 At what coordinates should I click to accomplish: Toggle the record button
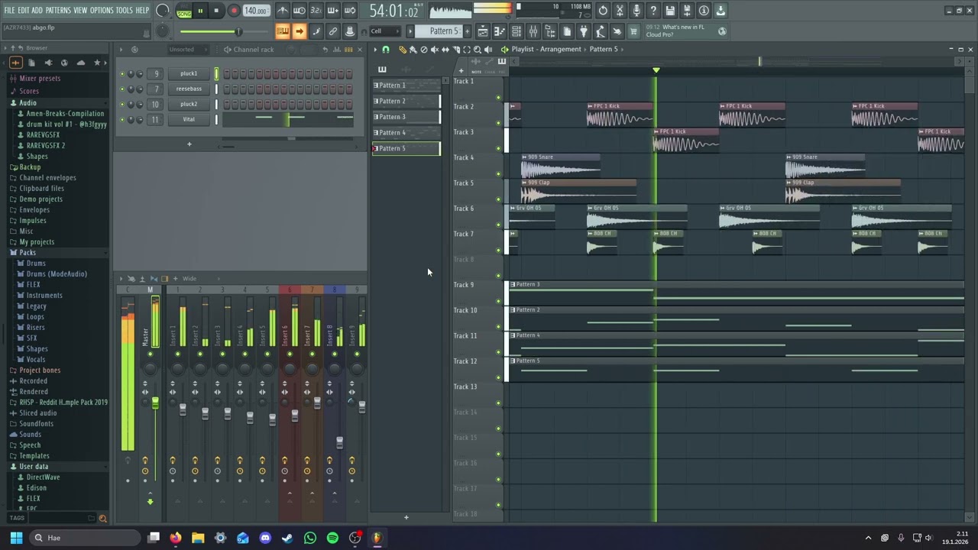tap(234, 11)
